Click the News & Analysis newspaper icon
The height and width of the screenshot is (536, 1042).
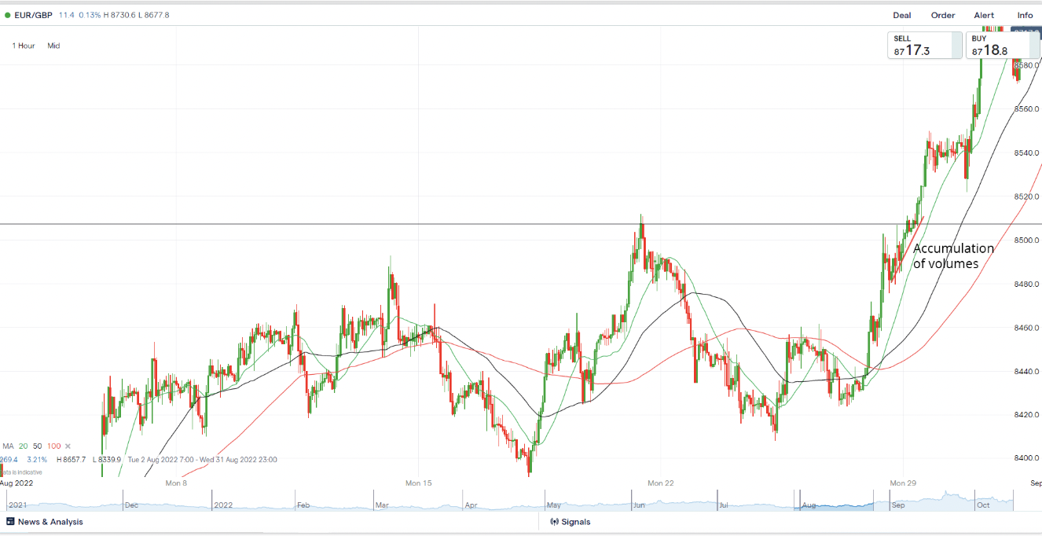coord(10,522)
